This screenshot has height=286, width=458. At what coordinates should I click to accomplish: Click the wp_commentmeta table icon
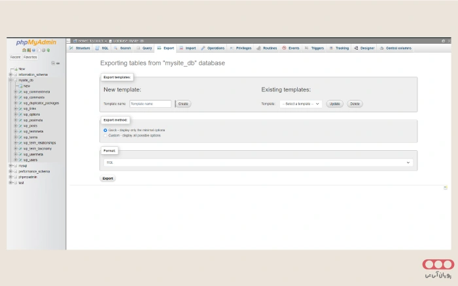tap(20, 92)
